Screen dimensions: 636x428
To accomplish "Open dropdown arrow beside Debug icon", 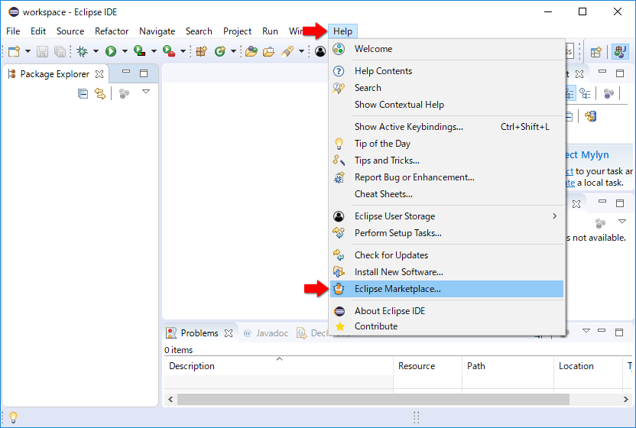I will pyautogui.click(x=96, y=51).
